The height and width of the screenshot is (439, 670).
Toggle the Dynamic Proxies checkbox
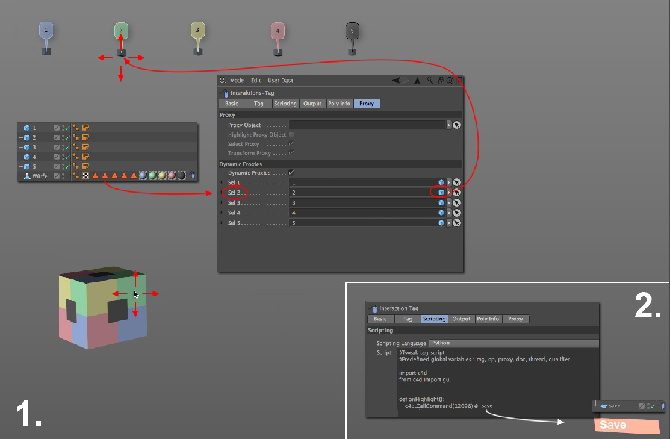pyautogui.click(x=291, y=173)
